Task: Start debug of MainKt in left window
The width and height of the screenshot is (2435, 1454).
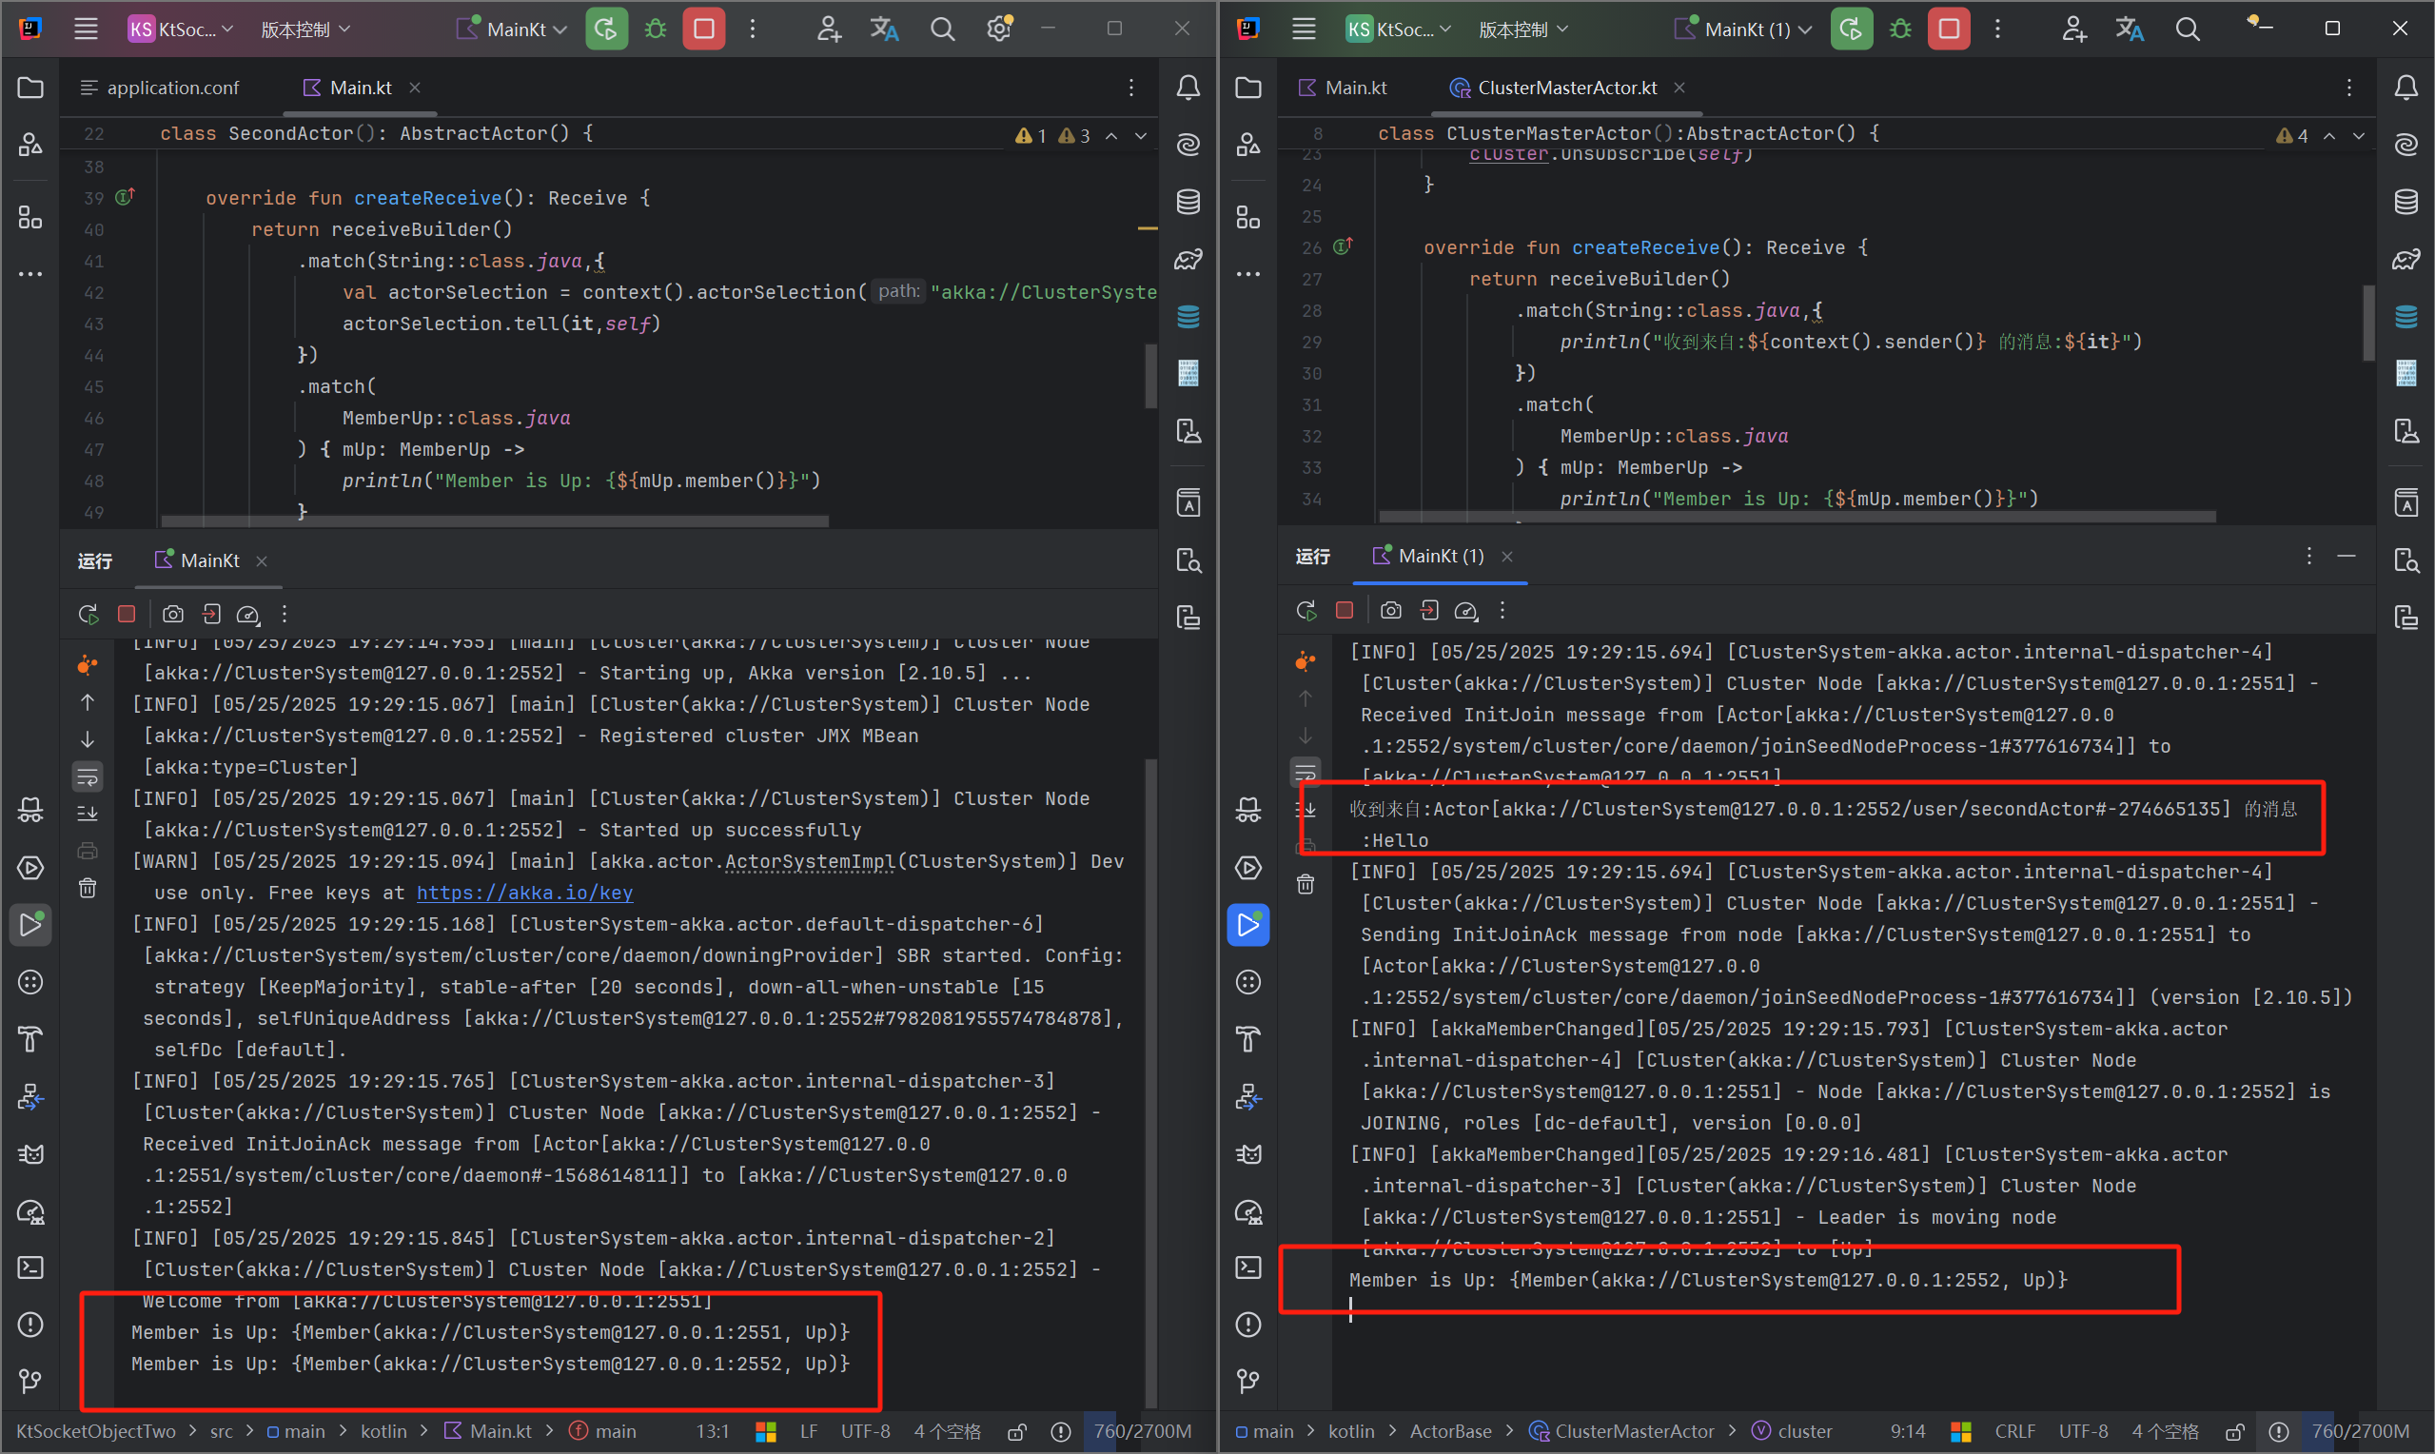Action: tap(656, 29)
